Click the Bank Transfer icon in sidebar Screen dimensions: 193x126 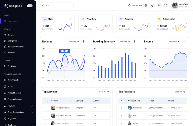pos(5,80)
